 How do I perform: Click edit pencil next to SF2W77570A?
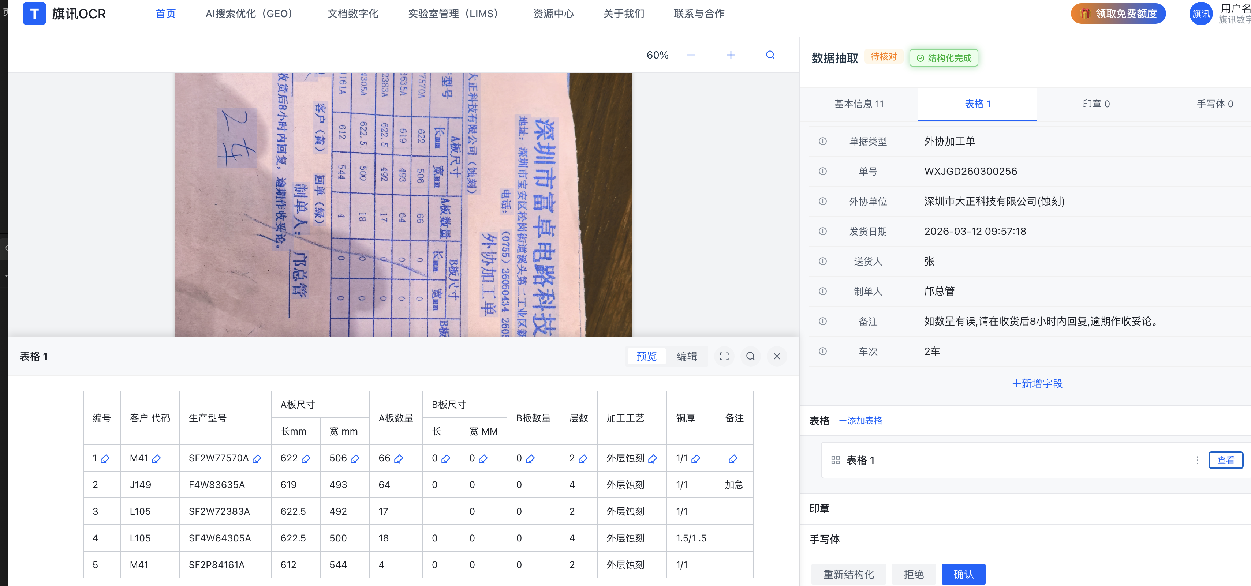pyautogui.click(x=257, y=459)
